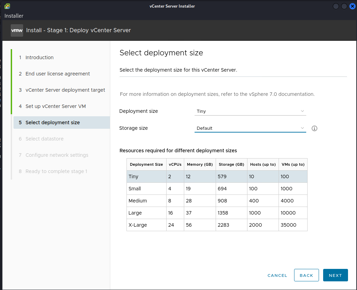
Task: Click the Storage (GB) column header
Action: click(x=231, y=164)
